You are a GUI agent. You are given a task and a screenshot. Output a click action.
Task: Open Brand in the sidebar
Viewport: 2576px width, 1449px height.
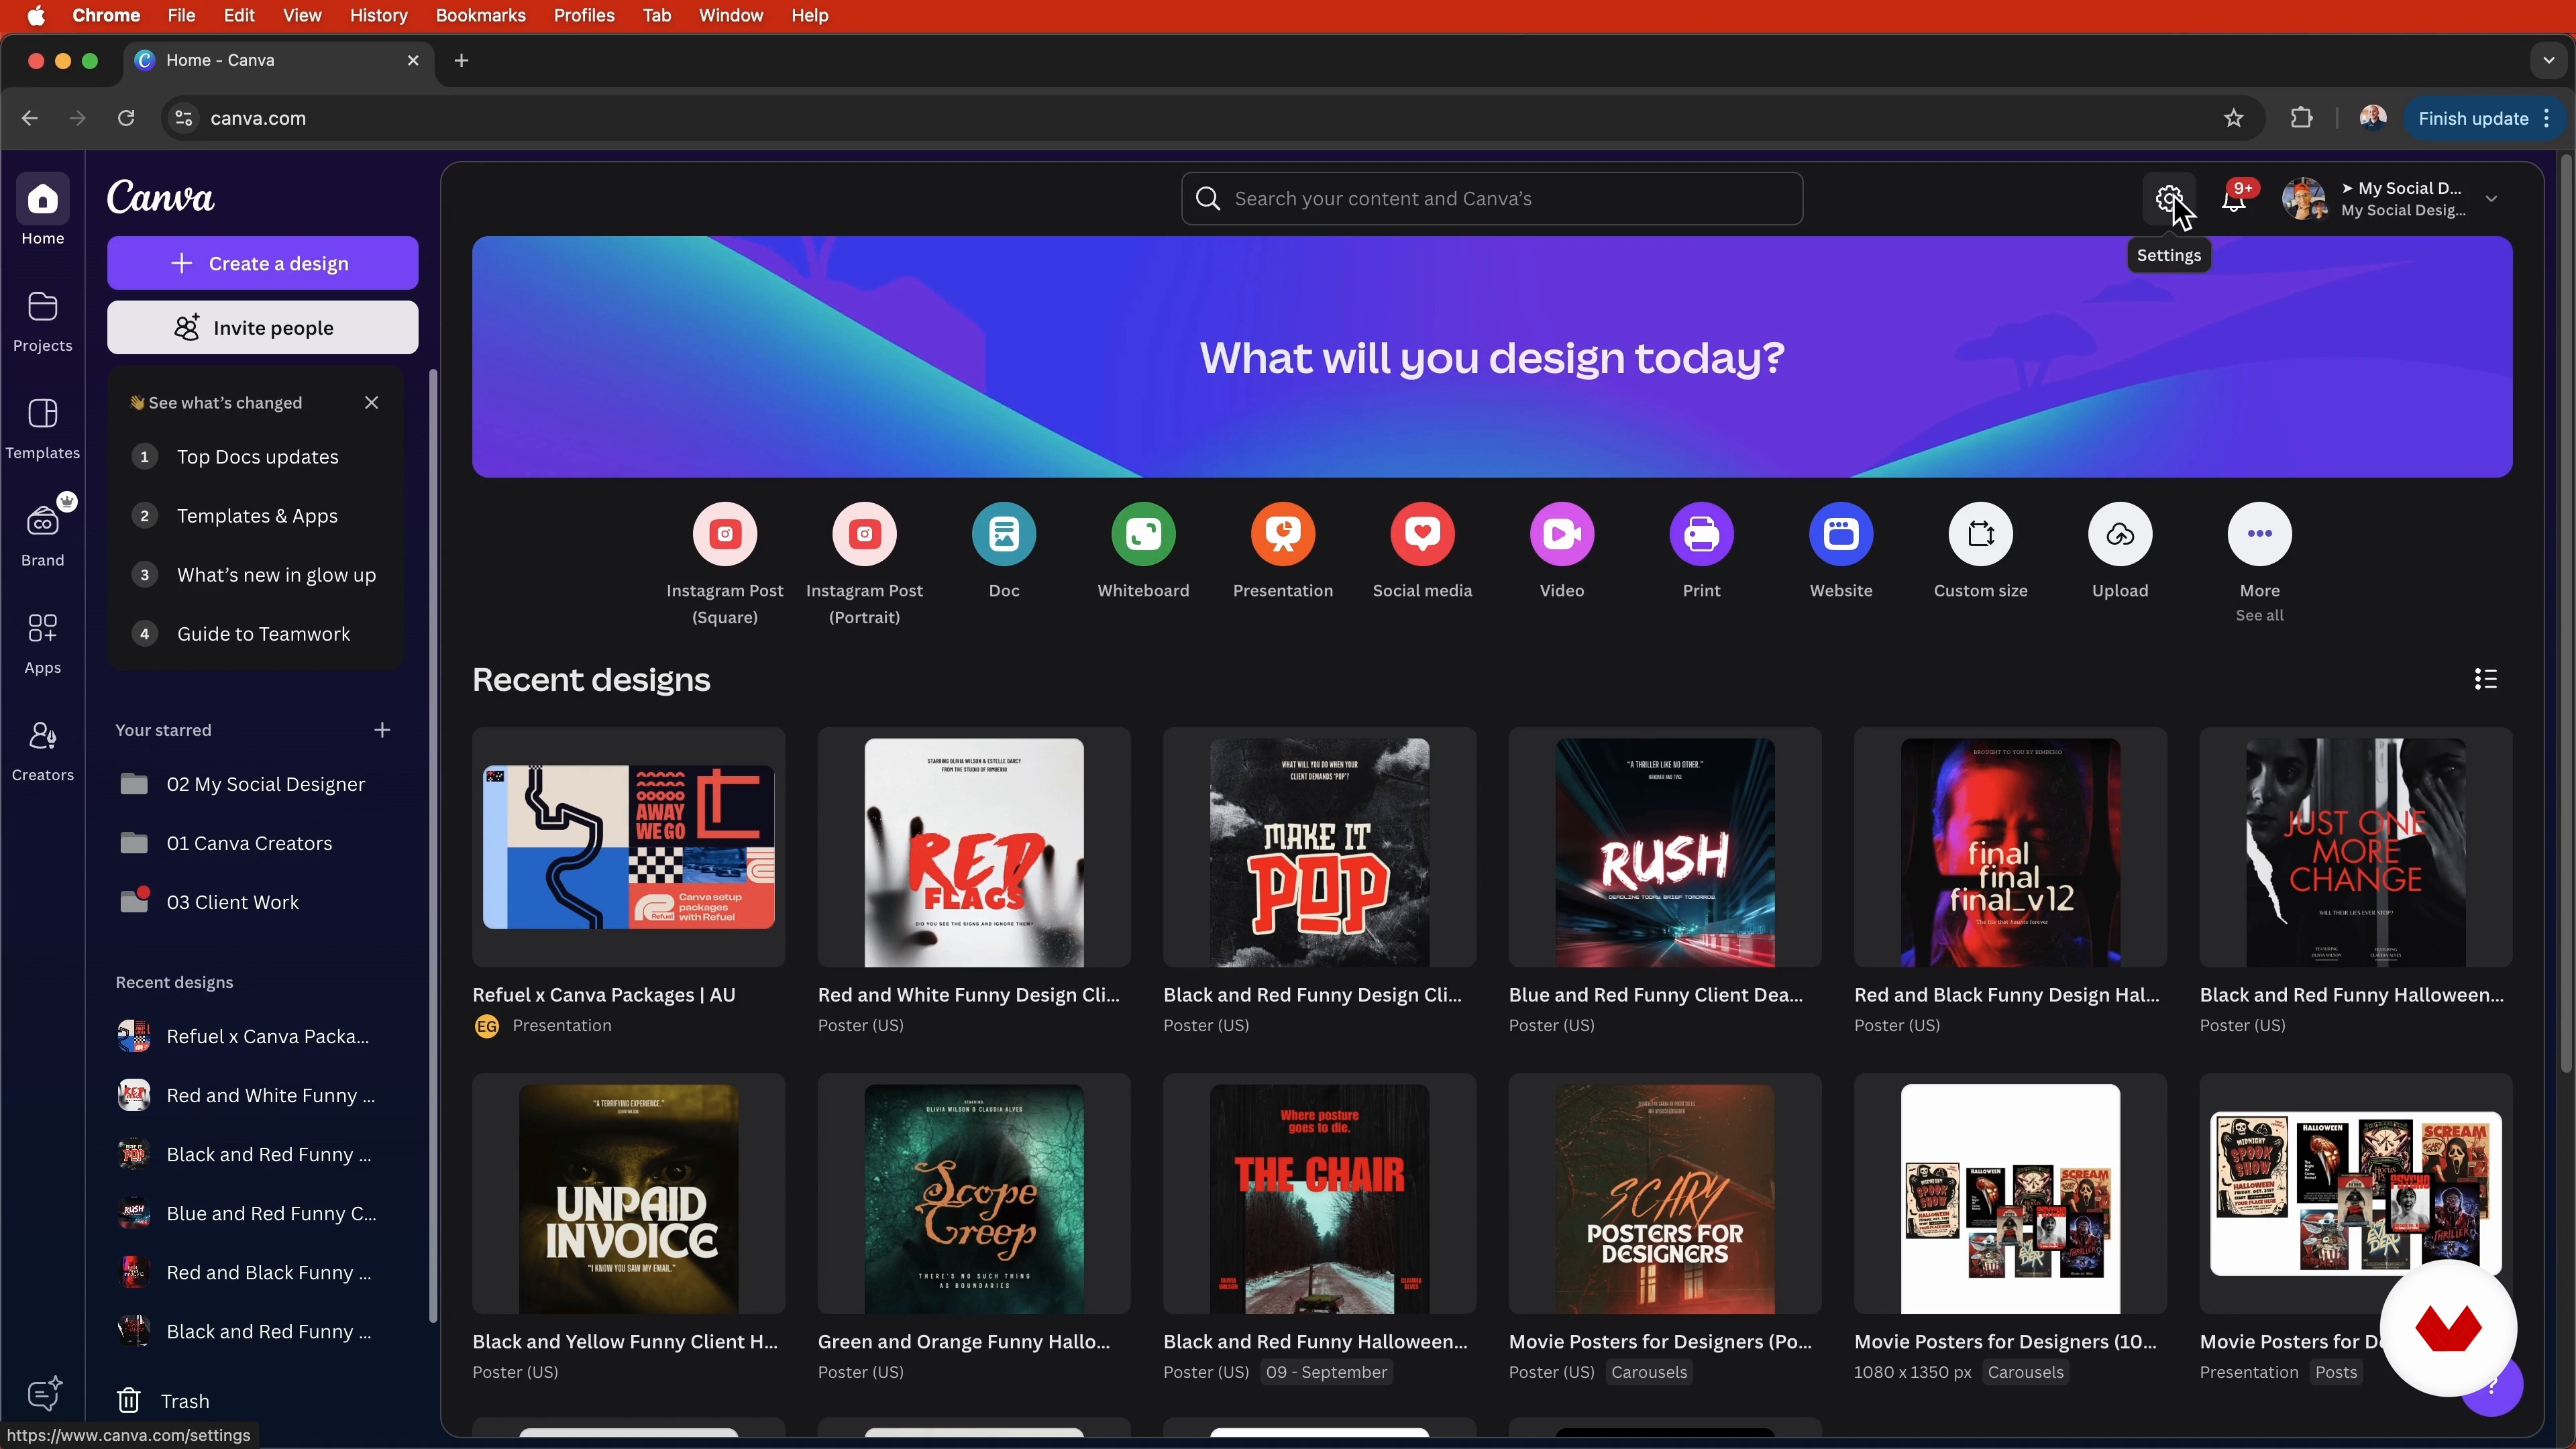pyautogui.click(x=42, y=535)
